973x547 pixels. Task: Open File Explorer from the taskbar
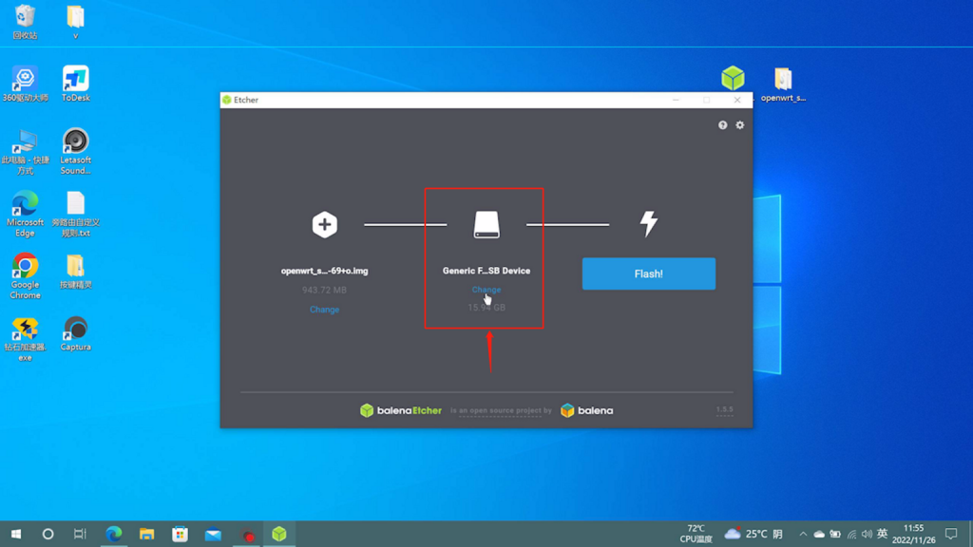147,534
